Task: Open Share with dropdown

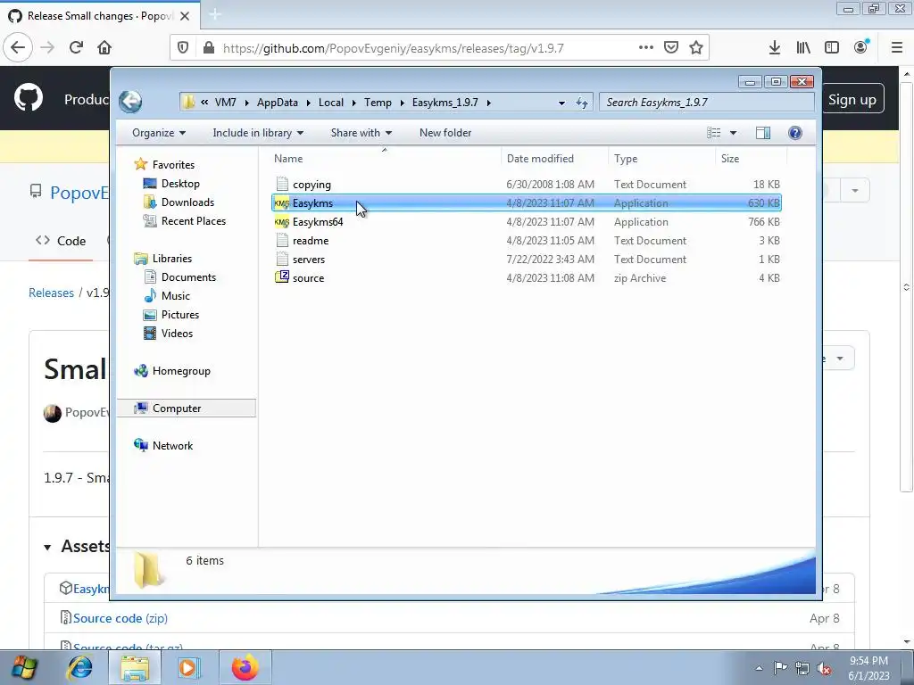Action: click(x=361, y=133)
